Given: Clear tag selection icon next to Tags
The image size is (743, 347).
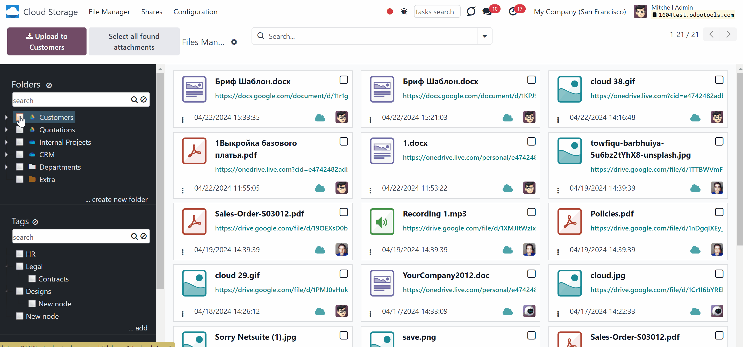Looking at the screenshot, I should click(35, 222).
